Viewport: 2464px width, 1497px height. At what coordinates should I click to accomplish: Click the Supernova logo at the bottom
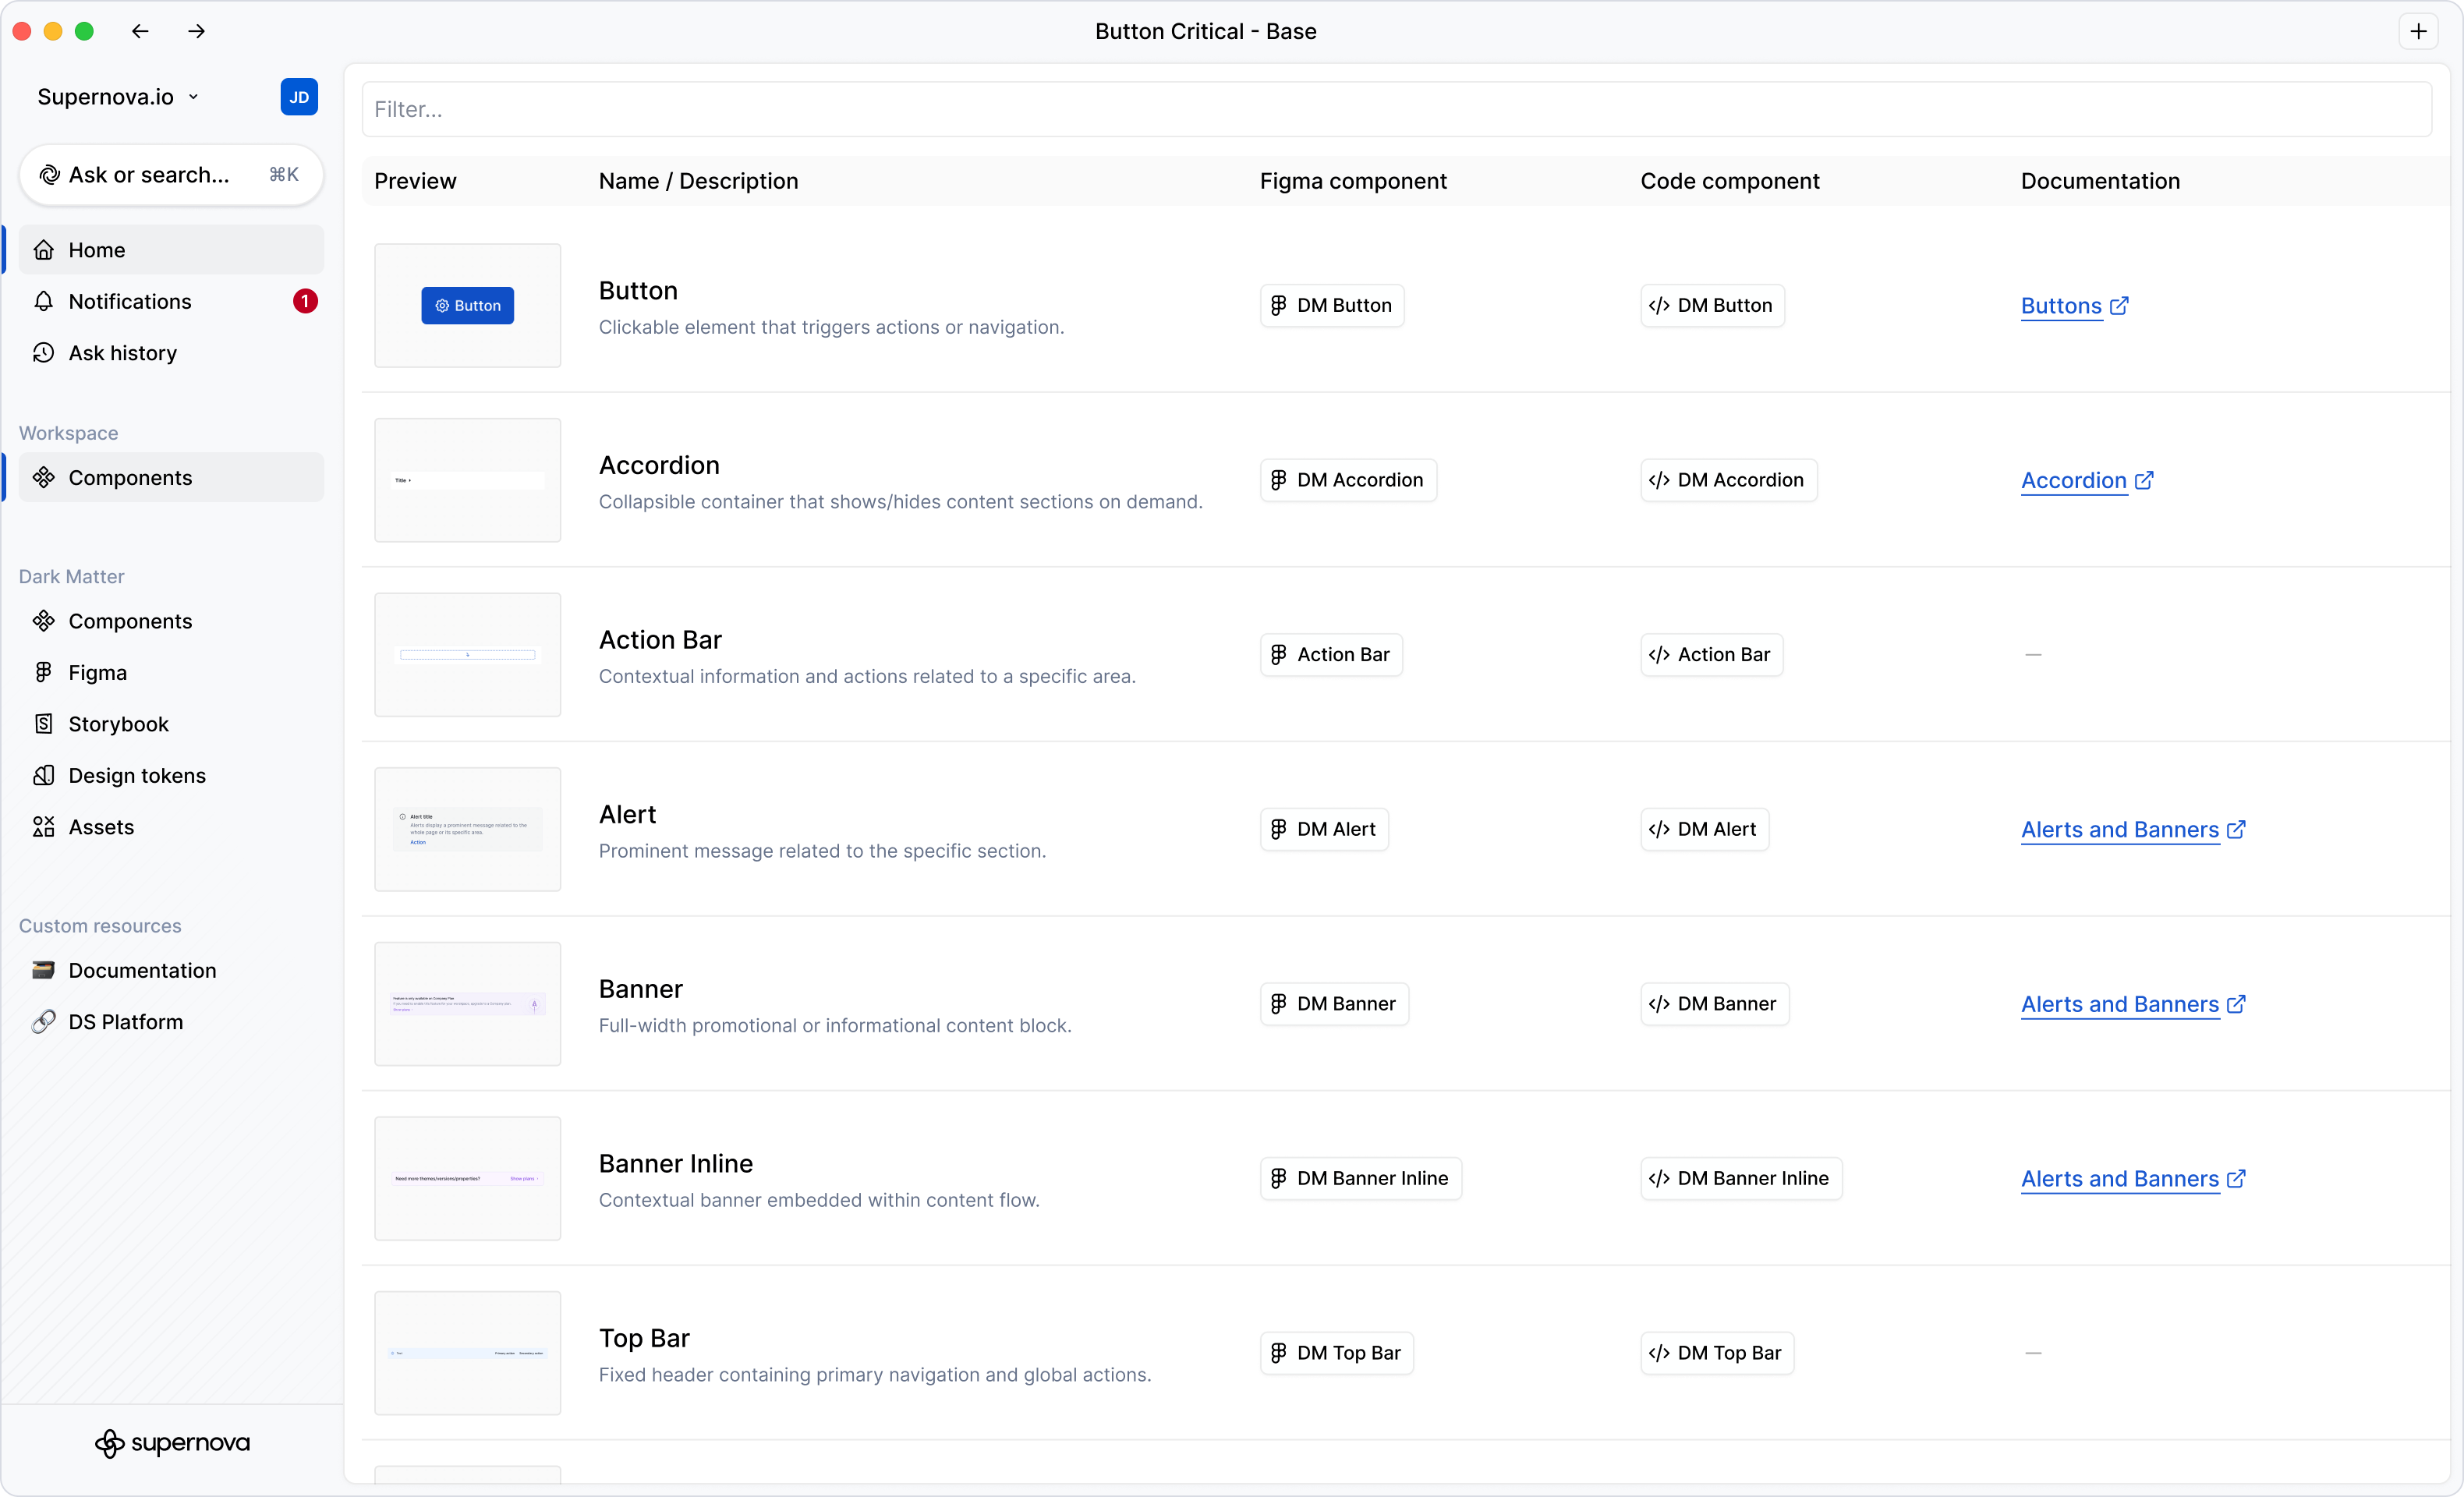tap(172, 1443)
